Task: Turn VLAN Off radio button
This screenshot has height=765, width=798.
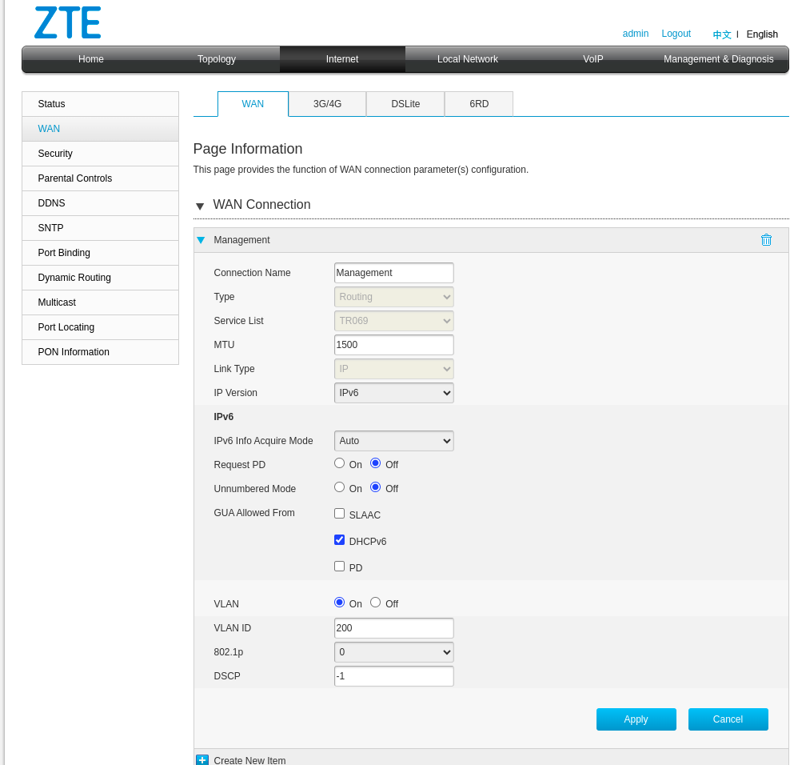Action: tap(375, 603)
